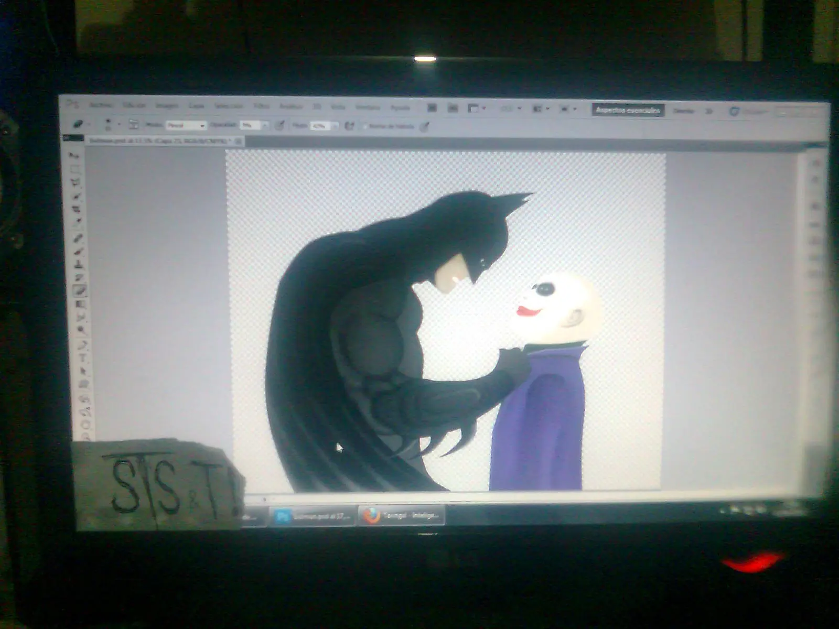Select the Crop tool
Image resolution: width=839 pixels, height=629 pixels.
77,210
